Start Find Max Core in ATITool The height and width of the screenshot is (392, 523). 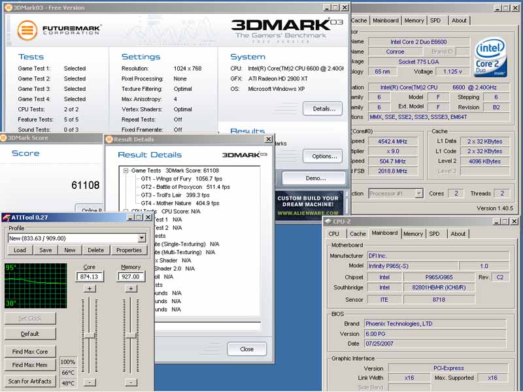(x=30, y=351)
